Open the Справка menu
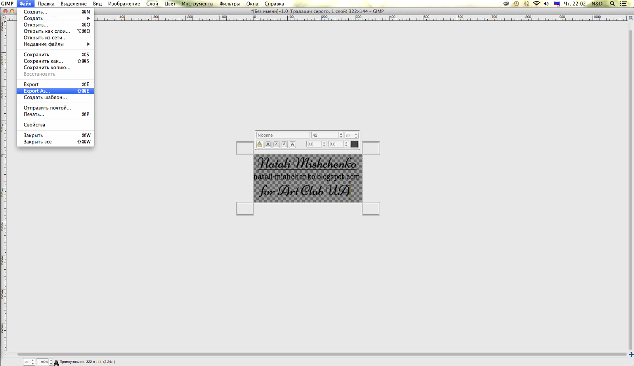 coord(274,4)
